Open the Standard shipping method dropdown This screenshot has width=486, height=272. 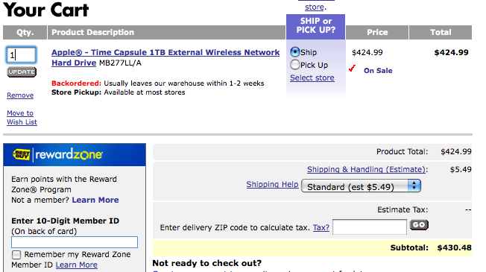point(361,186)
